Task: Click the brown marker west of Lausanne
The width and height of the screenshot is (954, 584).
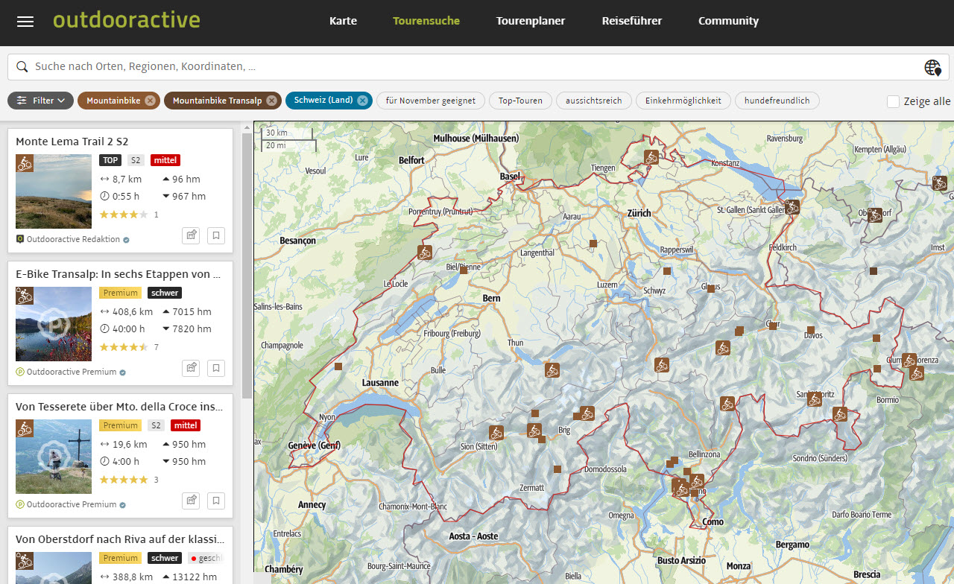Action: coord(338,366)
